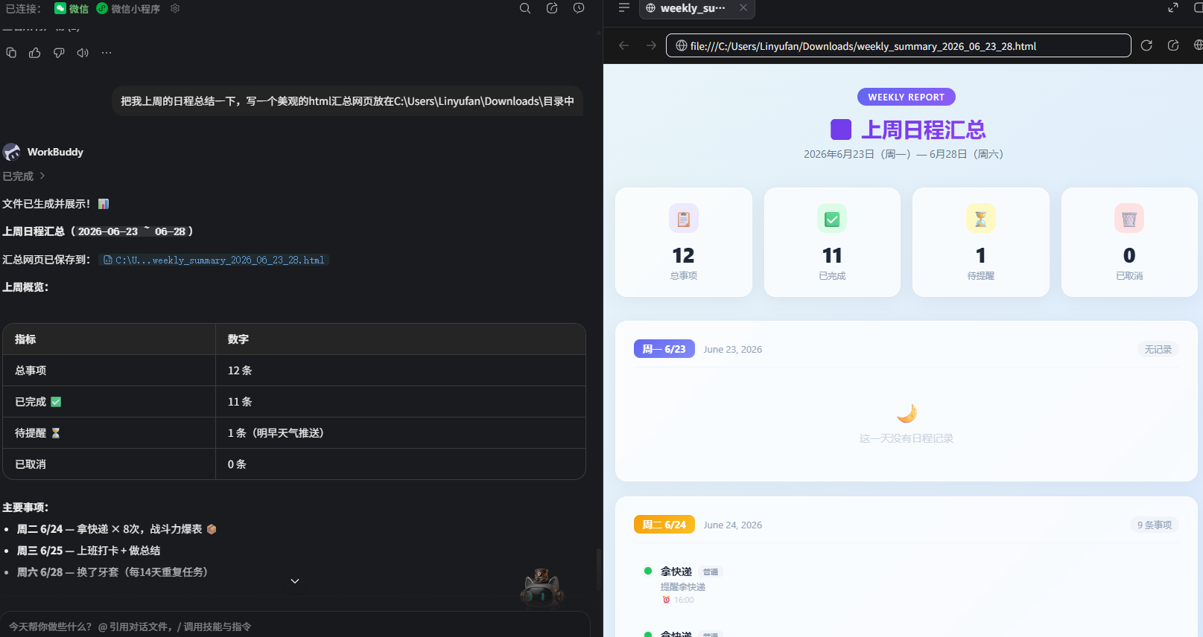This screenshot has height=637, width=1203.
Task: Click the 上周日程汇总 page heading
Action: (924, 130)
